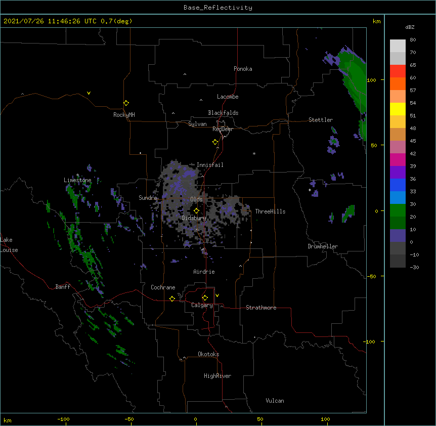
Task: Click the Lacombe city label
Action: (228, 97)
